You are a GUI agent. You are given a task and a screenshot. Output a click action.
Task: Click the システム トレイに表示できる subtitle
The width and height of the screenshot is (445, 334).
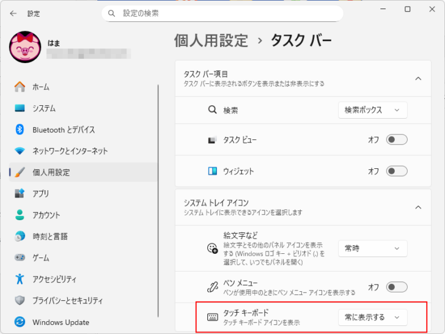[243, 212]
